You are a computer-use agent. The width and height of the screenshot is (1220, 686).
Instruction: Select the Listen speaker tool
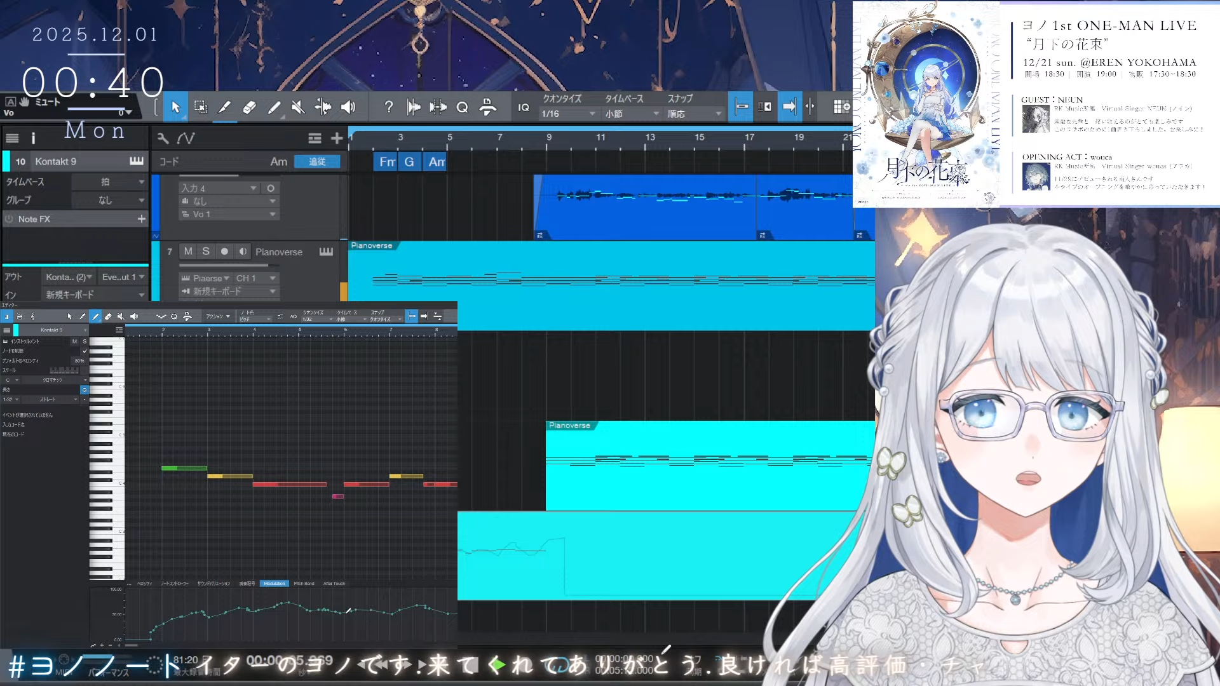point(348,107)
